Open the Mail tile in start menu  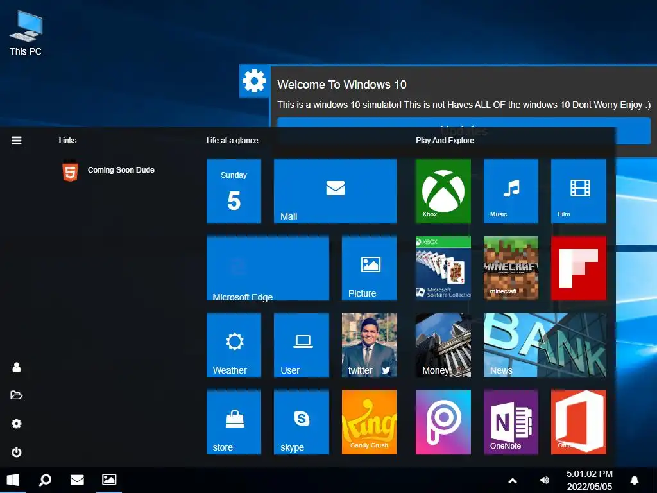335,191
